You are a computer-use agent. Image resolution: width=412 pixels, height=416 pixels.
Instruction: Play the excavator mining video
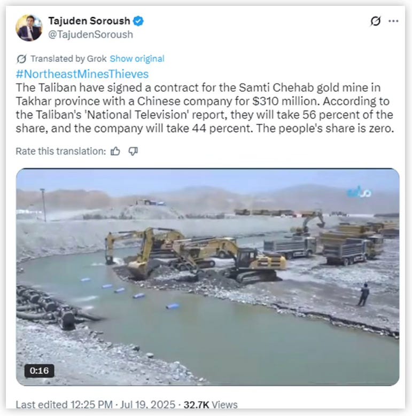207,277
